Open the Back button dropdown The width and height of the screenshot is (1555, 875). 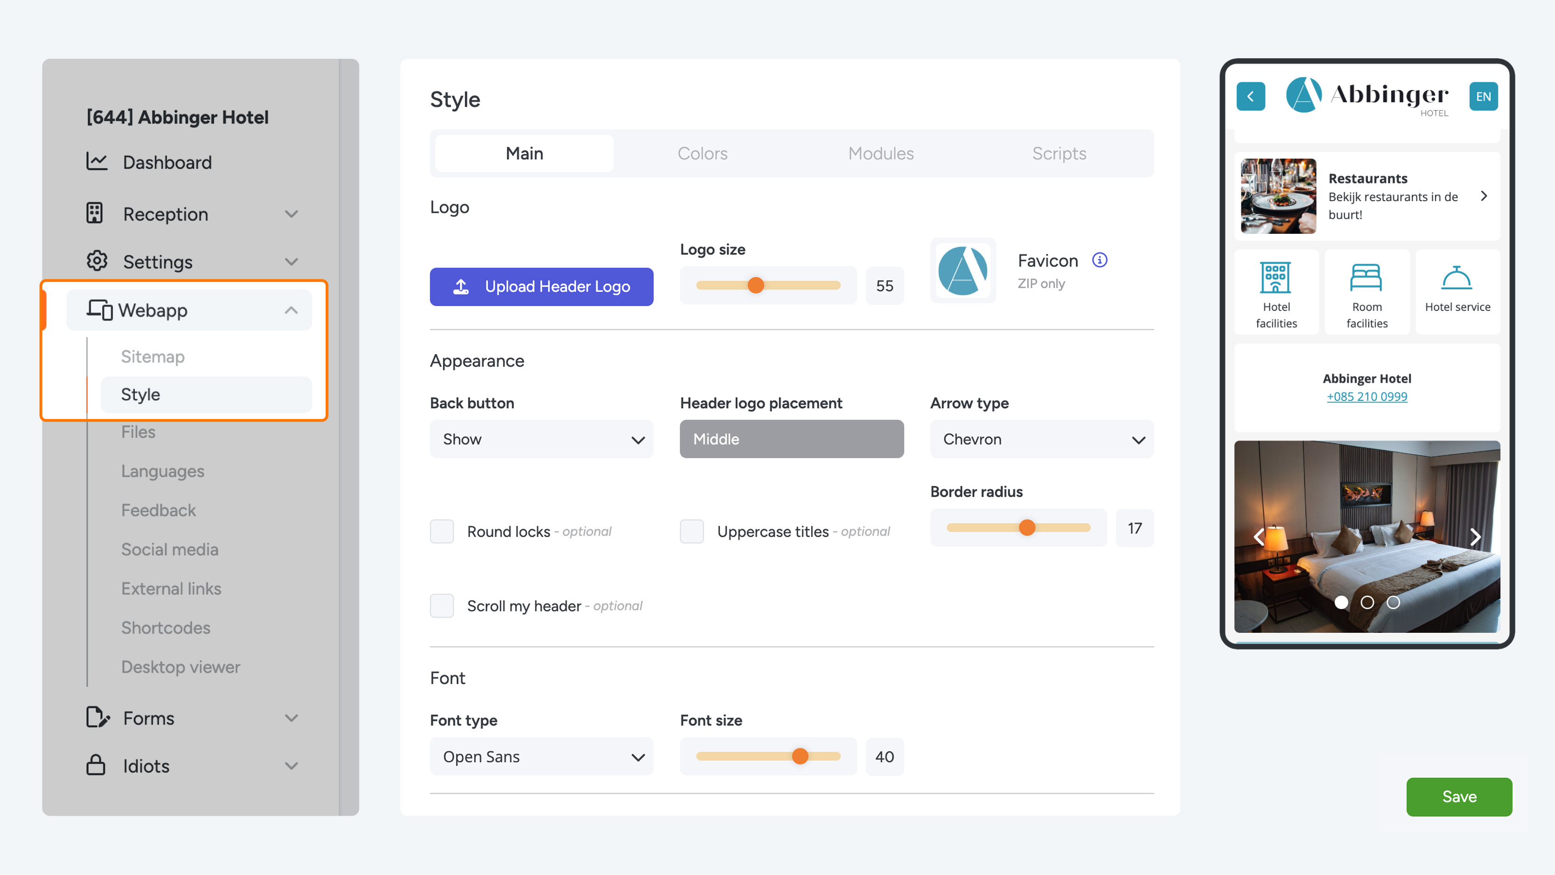click(x=541, y=439)
